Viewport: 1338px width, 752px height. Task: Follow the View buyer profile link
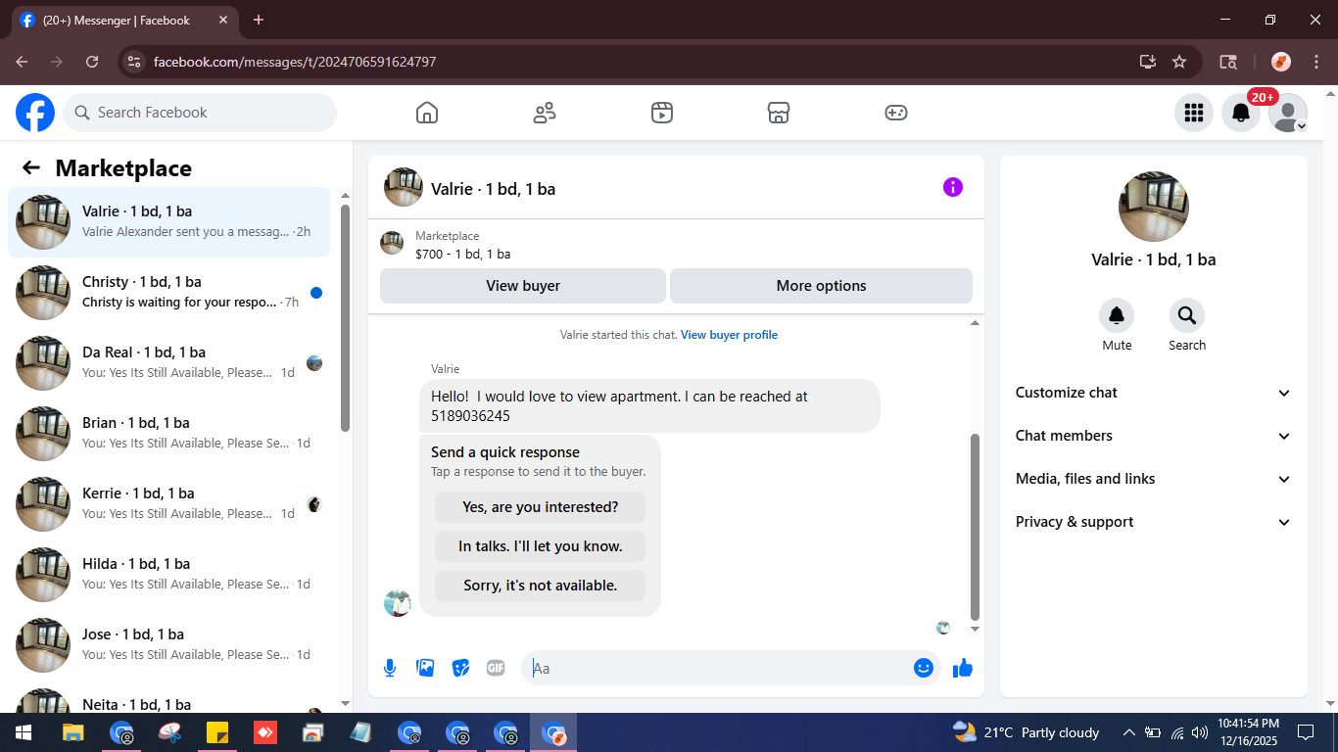pos(729,335)
